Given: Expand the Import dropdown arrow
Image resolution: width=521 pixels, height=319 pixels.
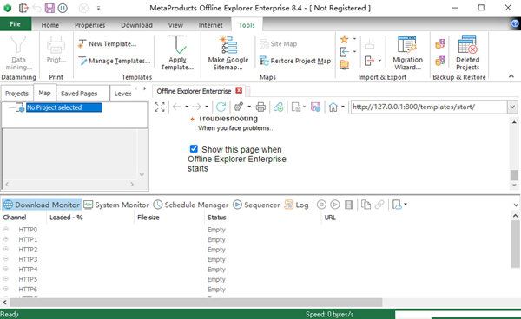Looking at the screenshot, I should [354, 51].
